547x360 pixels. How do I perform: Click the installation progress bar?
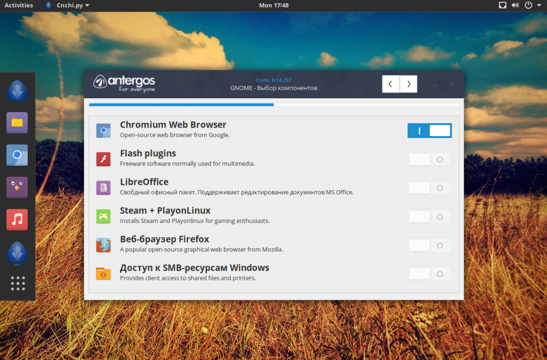point(274,105)
